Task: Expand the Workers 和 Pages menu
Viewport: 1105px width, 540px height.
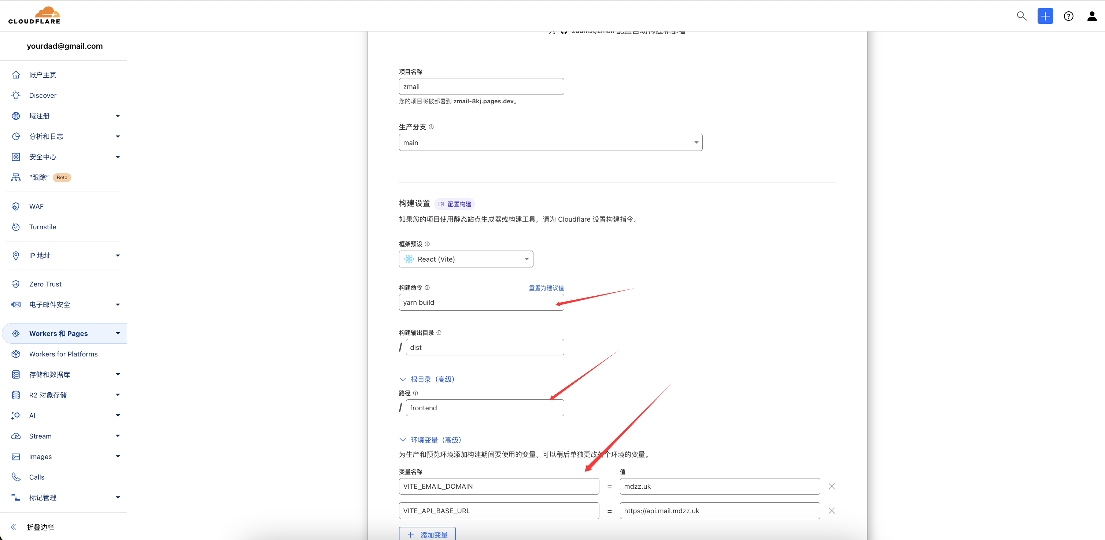Action: [x=118, y=333]
